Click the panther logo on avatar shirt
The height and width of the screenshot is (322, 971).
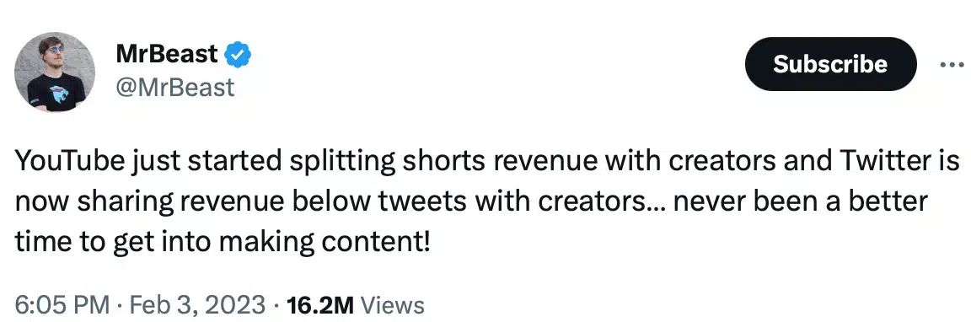coord(60,95)
